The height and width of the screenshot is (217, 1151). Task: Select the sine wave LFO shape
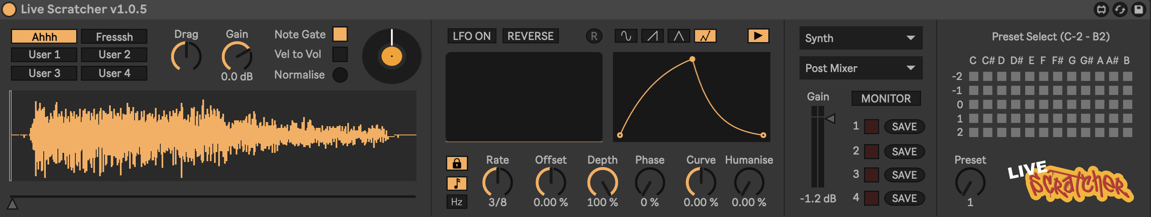click(x=626, y=36)
